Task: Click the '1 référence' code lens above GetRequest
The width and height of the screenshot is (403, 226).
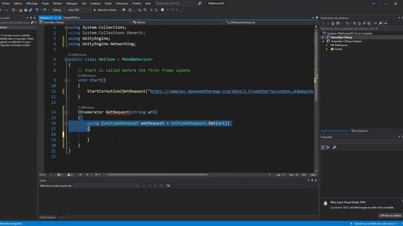Action: tap(86, 107)
